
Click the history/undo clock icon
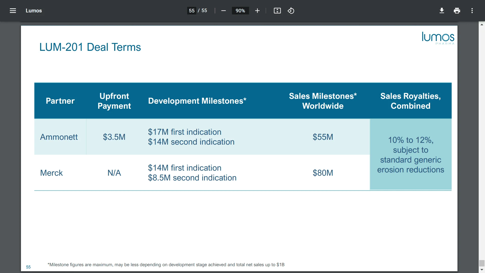pyautogui.click(x=291, y=11)
